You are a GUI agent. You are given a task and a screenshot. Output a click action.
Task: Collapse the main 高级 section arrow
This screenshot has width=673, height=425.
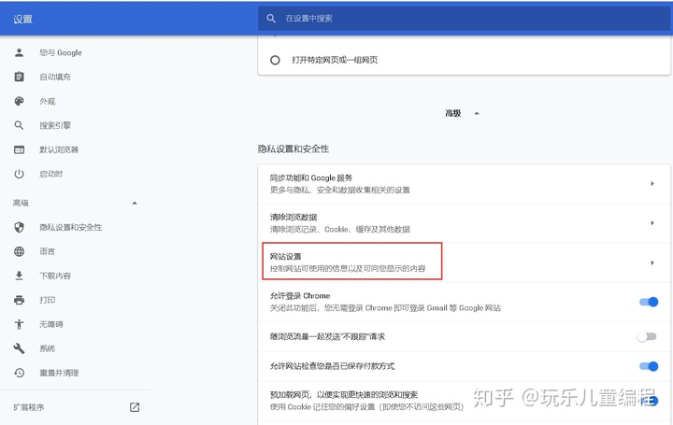coord(477,113)
